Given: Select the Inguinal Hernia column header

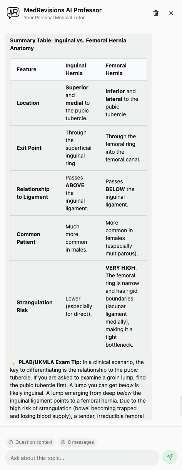Looking at the screenshot, I should (79, 69).
